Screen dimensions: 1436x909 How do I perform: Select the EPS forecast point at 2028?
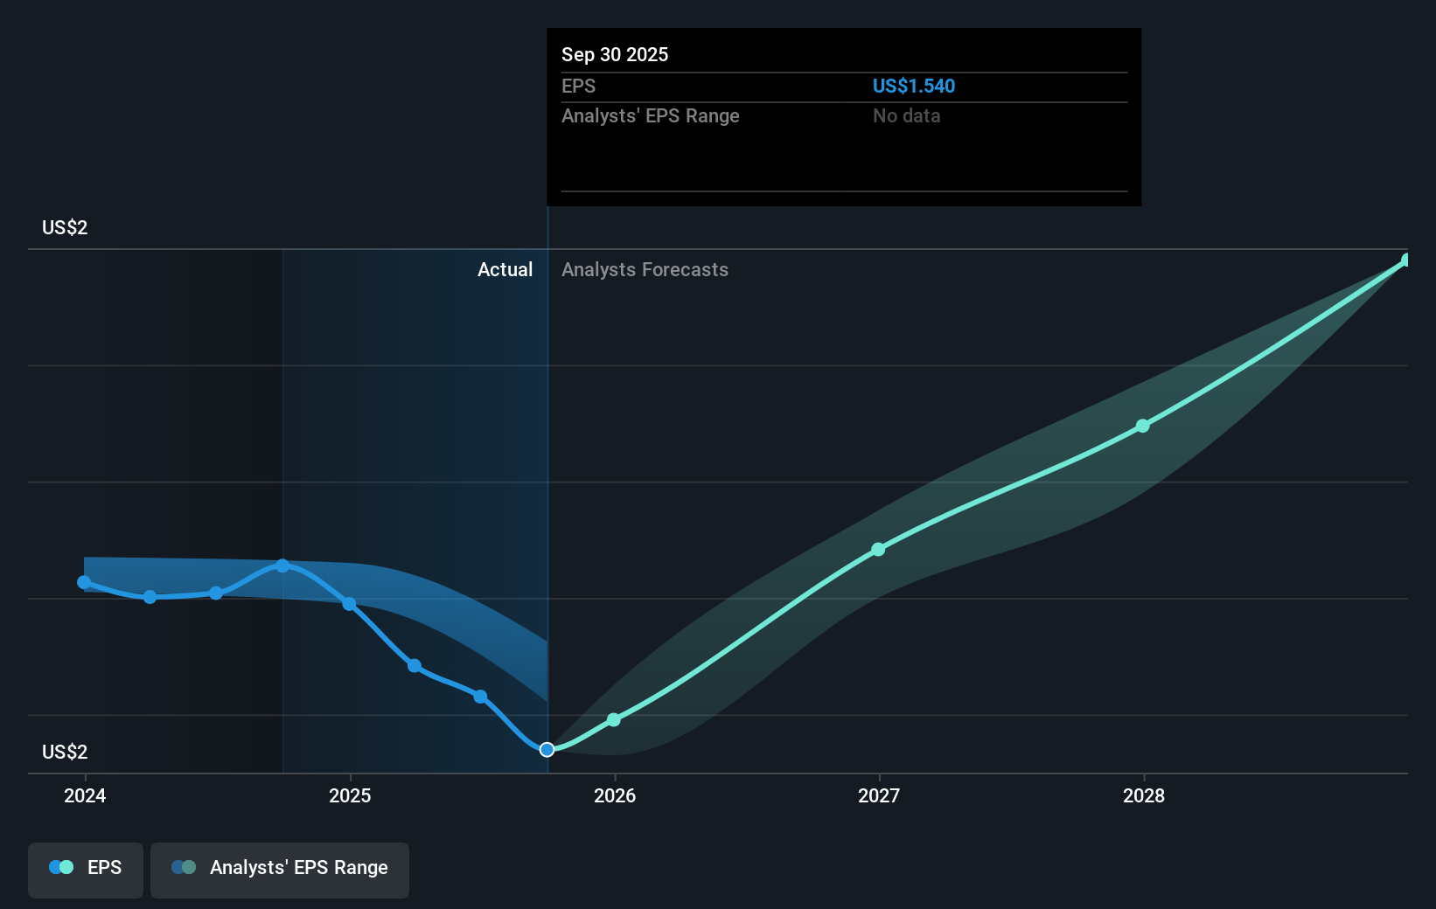(1143, 427)
